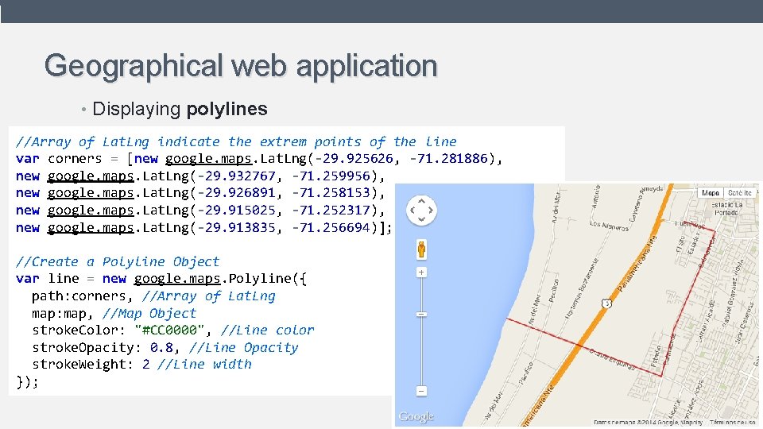Click the Google logo on the map
Image resolution: width=763 pixels, height=429 pixels.
(416, 416)
